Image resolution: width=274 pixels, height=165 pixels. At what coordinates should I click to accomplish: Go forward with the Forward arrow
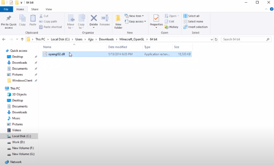[x=11, y=39]
